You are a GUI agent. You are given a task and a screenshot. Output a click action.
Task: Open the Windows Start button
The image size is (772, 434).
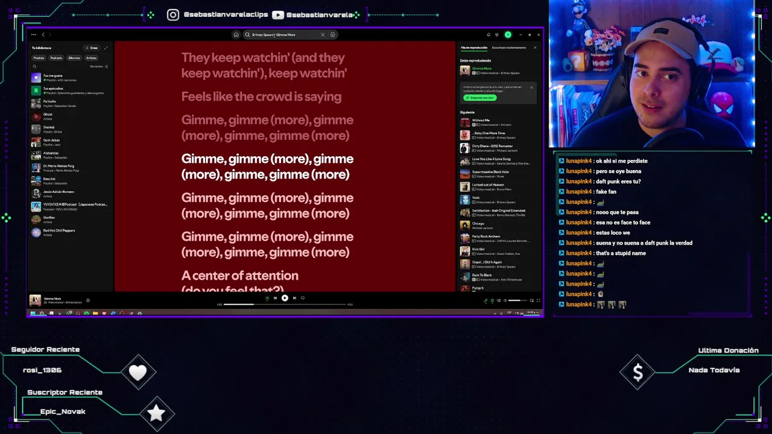coord(33,313)
